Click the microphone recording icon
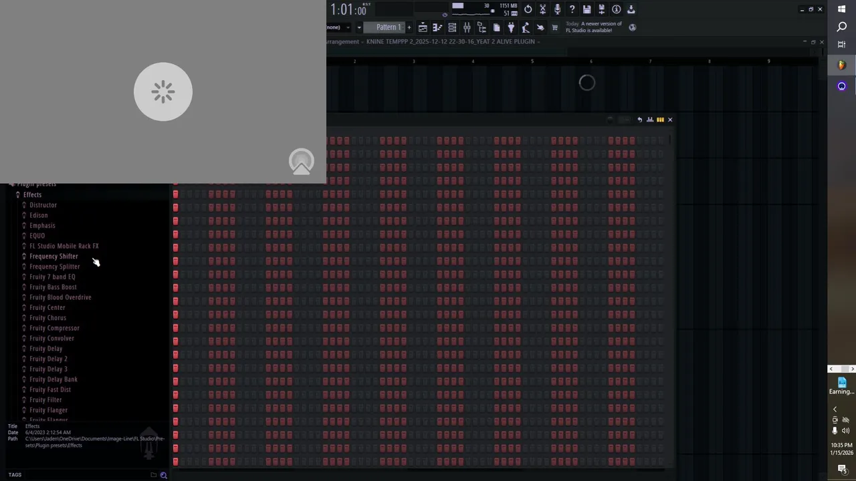Screen dimensions: 856x481 pyautogui.click(x=557, y=9)
